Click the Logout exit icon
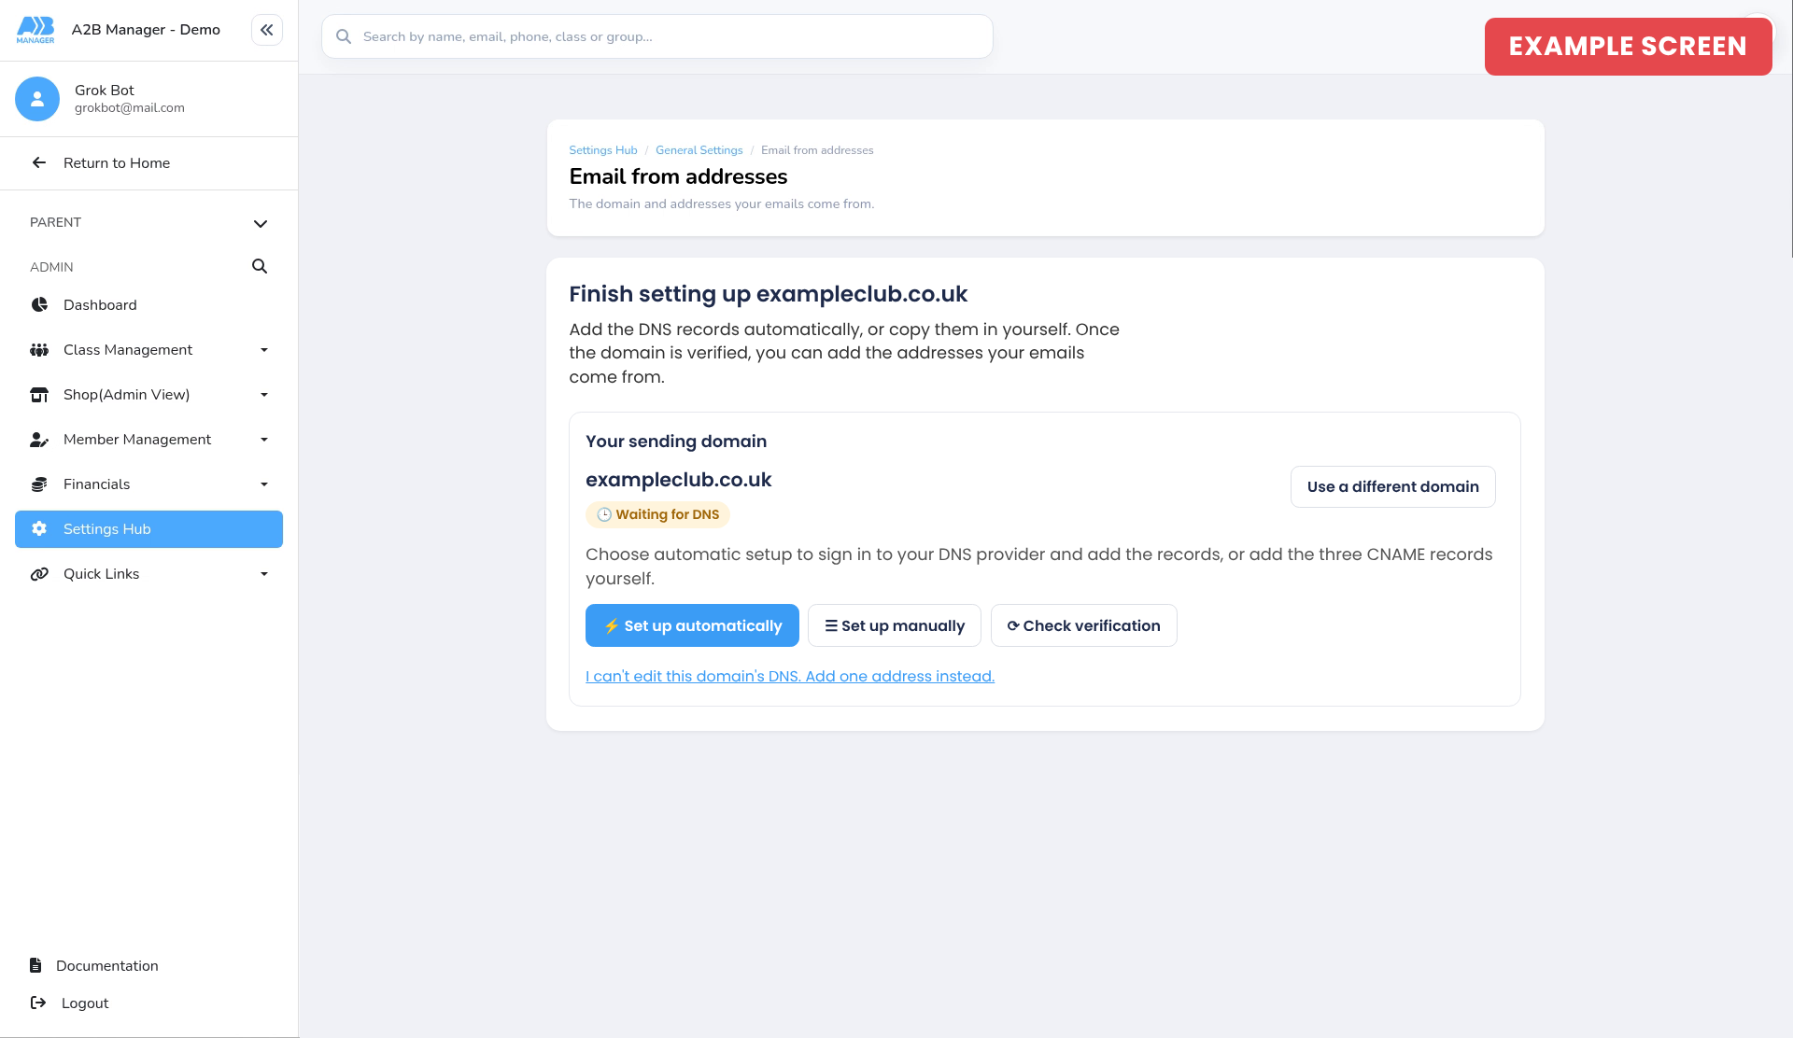1793x1038 pixels. tap(38, 1003)
